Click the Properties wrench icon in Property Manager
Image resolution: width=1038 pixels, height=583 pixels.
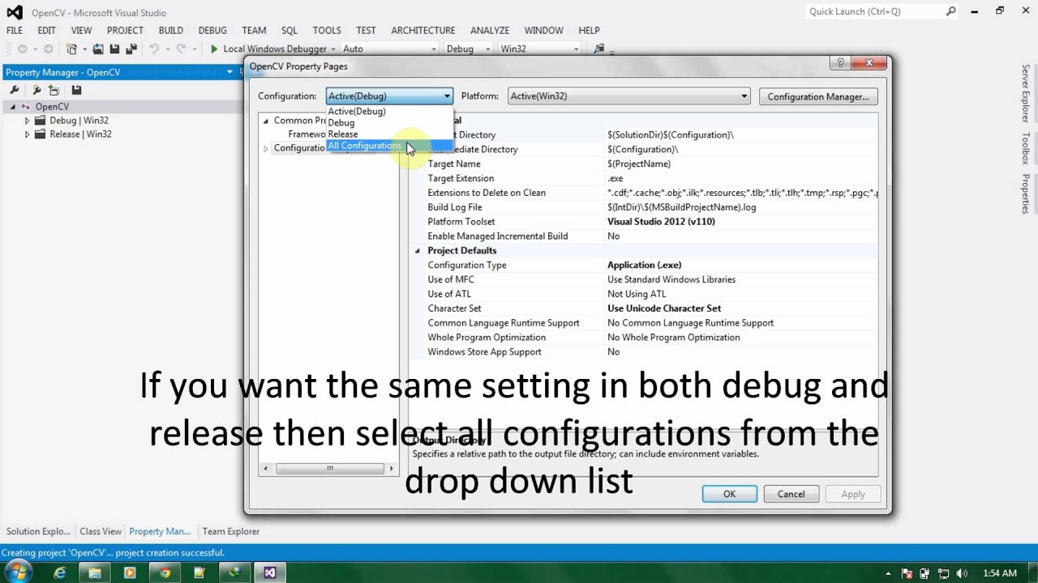pyautogui.click(x=14, y=90)
